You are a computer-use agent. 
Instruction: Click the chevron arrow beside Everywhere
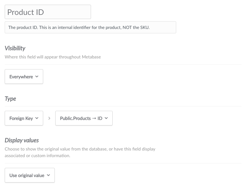pyautogui.click(x=37, y=77)
